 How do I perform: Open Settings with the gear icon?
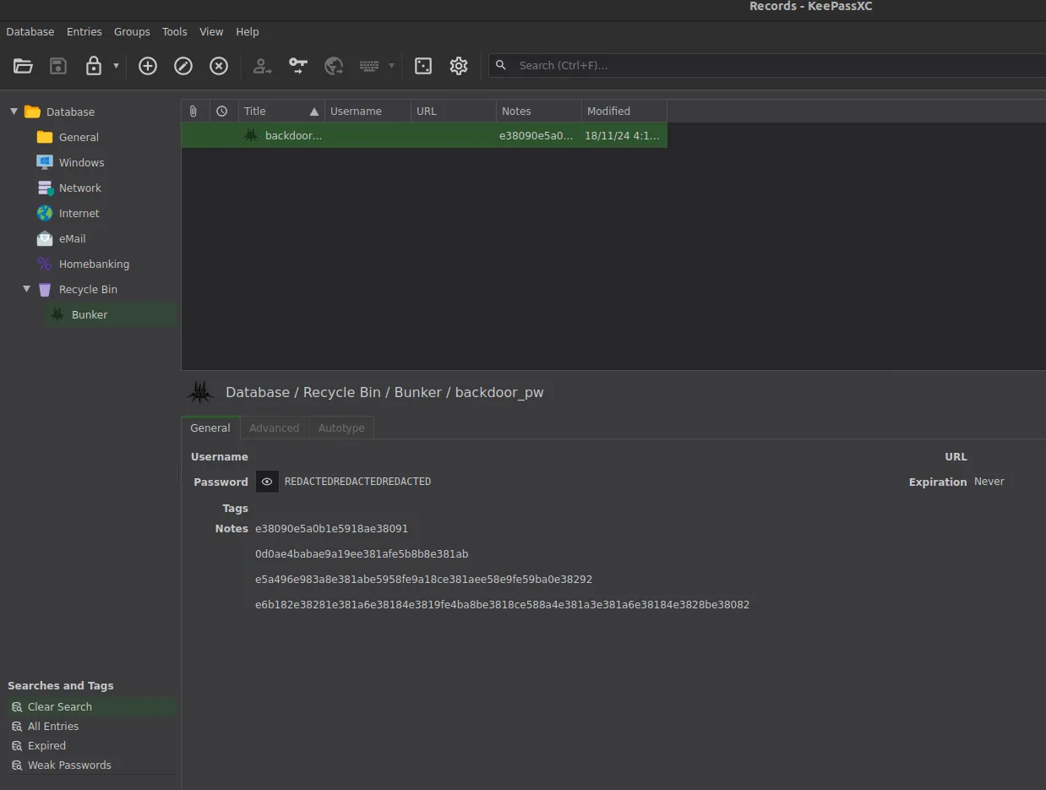click(459, 66)
